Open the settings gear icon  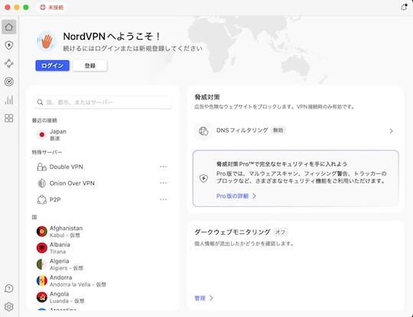(x=9, y=306)
